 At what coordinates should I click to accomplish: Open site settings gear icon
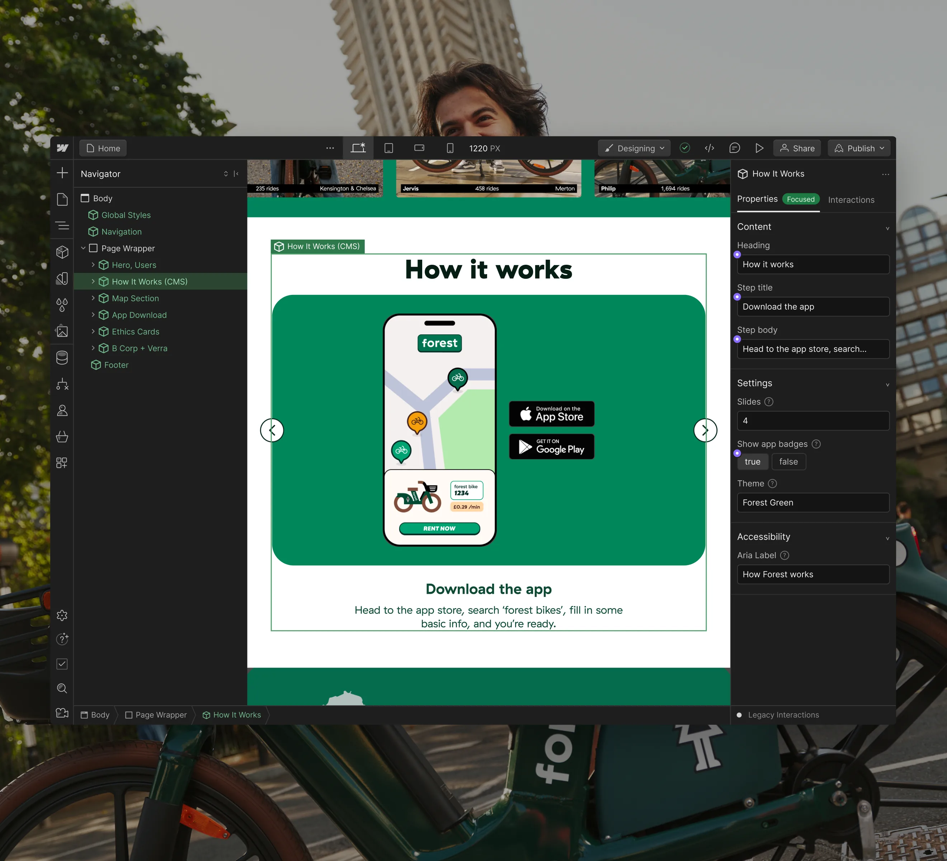click(62, 616)
